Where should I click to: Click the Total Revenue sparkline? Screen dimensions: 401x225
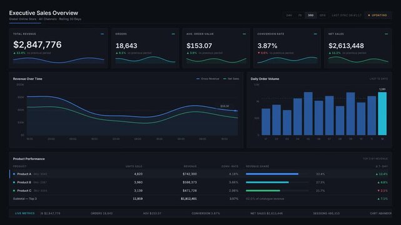59,61
